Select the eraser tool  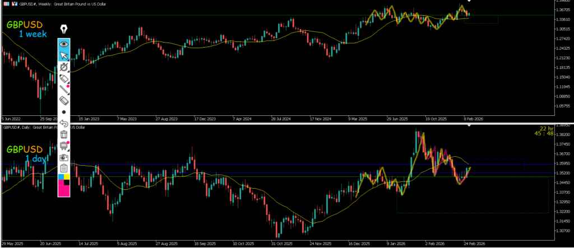(x=64, y=101)
